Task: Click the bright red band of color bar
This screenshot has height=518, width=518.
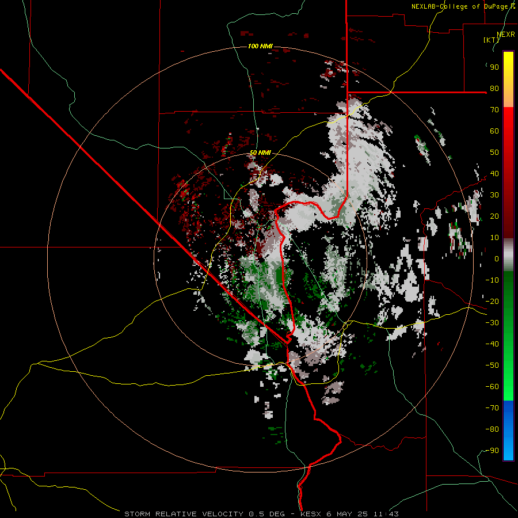Action: 508,120
